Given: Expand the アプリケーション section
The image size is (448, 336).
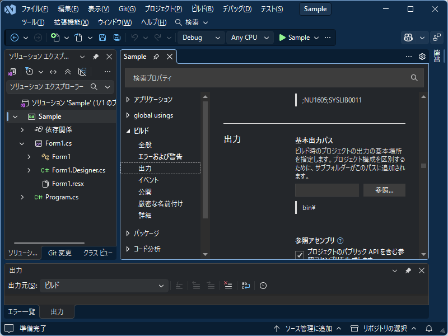Looking at the screenshot, I should coord(128,100).
